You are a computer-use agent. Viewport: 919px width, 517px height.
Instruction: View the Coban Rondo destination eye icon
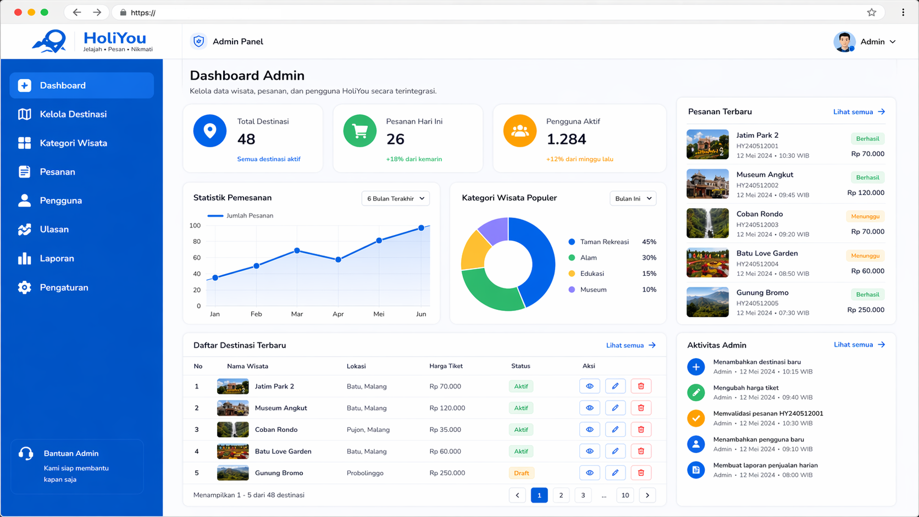coord(590,430)
